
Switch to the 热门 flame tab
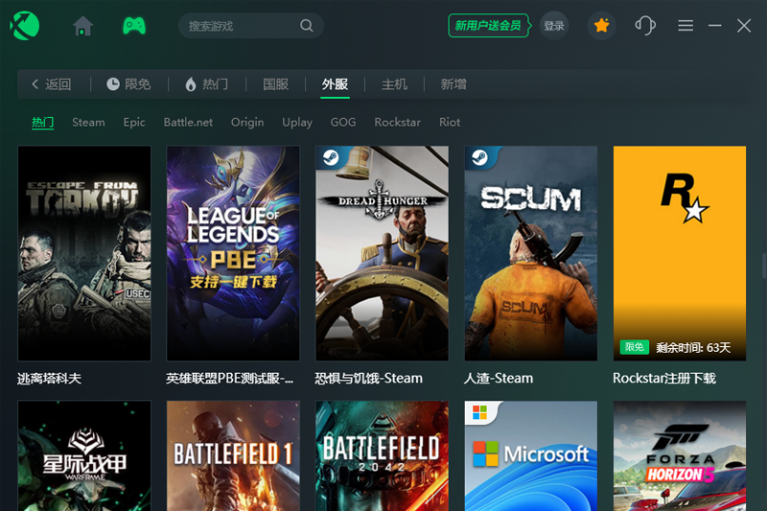pos(206,84)
